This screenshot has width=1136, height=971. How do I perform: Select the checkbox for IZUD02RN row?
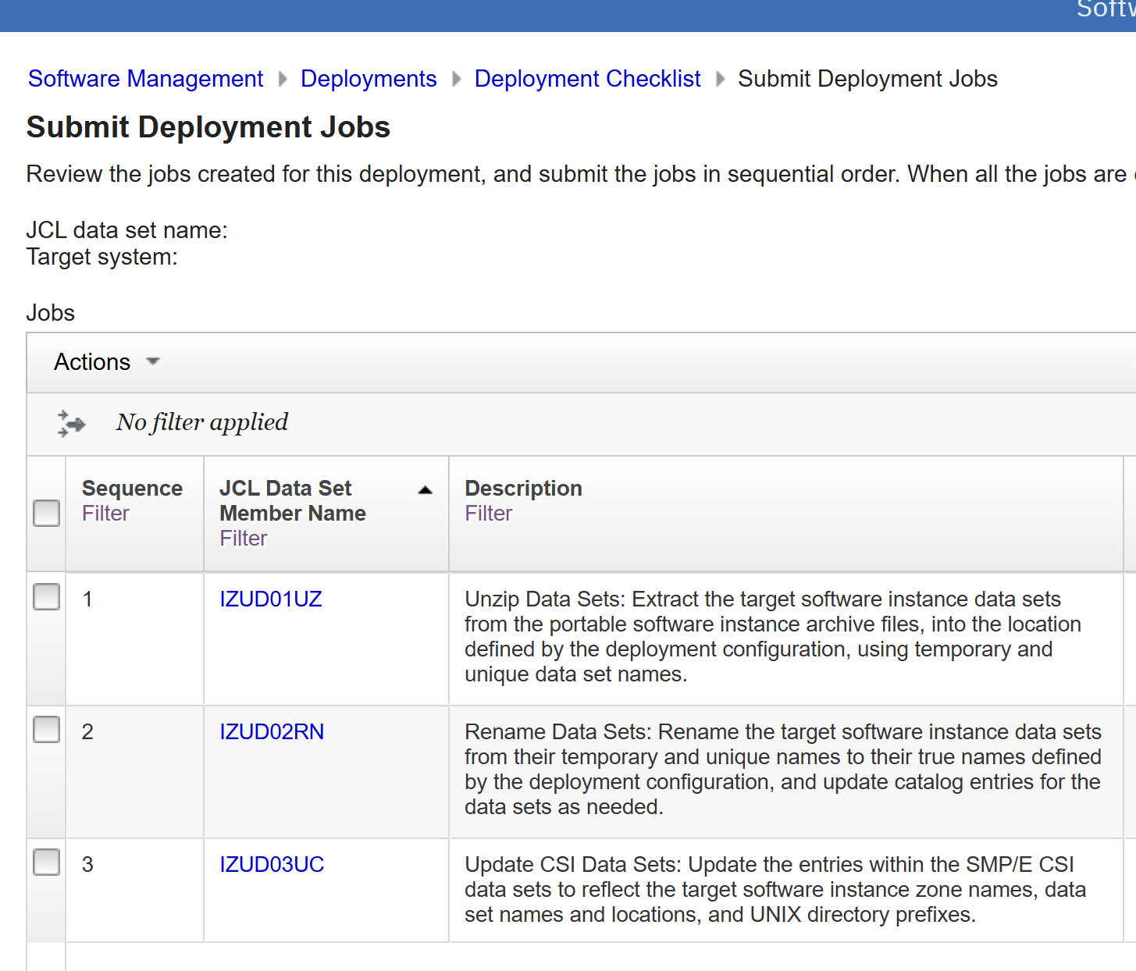coord(47,731)
